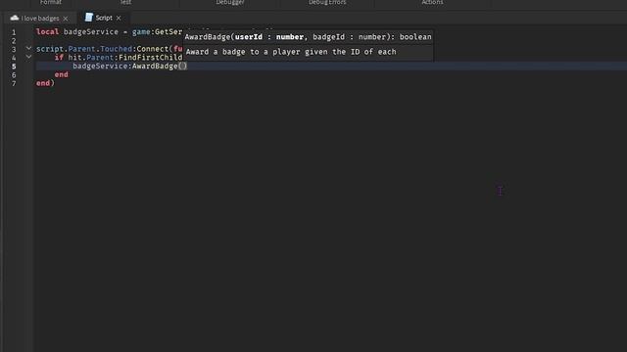Close the 'I love badges' tab
This screenshot has height=352, width=627.
point(66,19)
